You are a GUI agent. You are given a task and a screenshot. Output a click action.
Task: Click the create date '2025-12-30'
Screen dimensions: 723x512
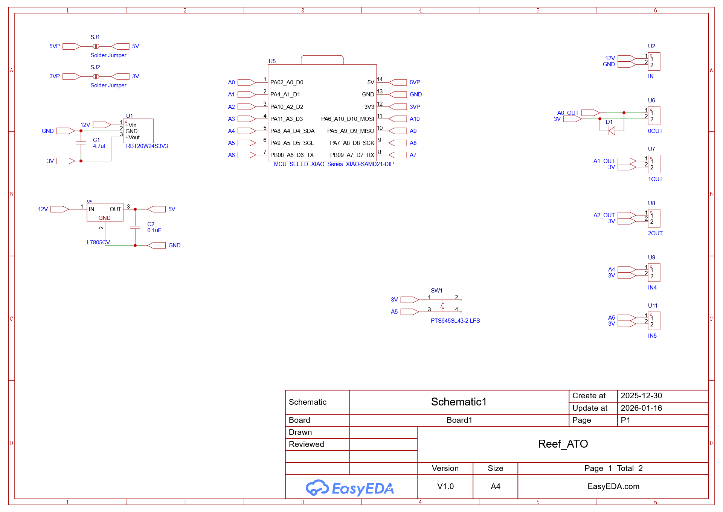[641, 396]
